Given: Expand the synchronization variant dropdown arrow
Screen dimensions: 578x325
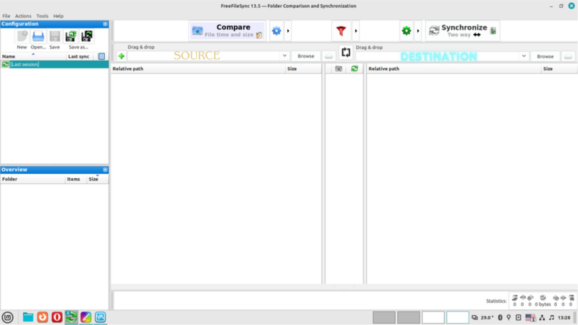Looking at the screenshot, I should click(418, 31).
